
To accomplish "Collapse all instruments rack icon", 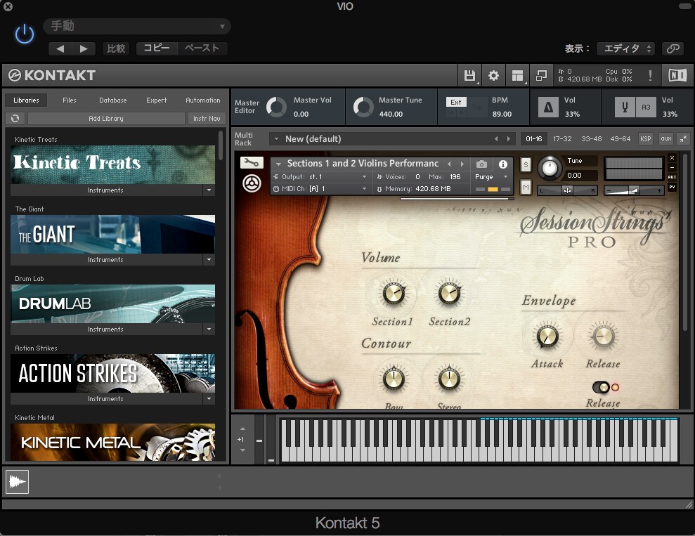I will [x=684, y=138].
